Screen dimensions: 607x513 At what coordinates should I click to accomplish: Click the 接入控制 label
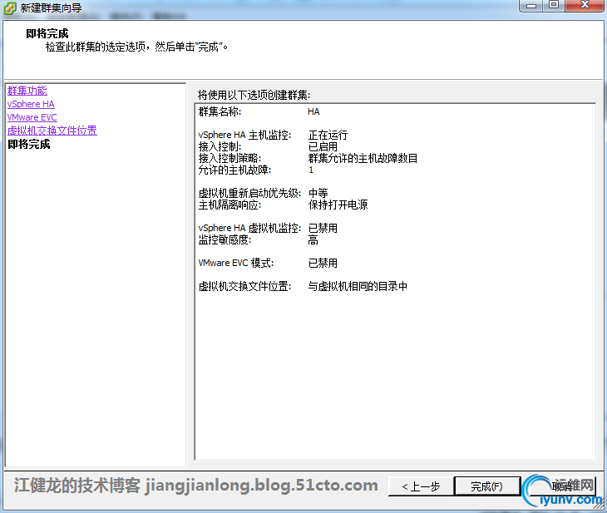[x=220, y=146]
